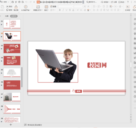Viewport: 136px width, 128px height.
Task: Click the Undo arrow
Action: point(26,2)
